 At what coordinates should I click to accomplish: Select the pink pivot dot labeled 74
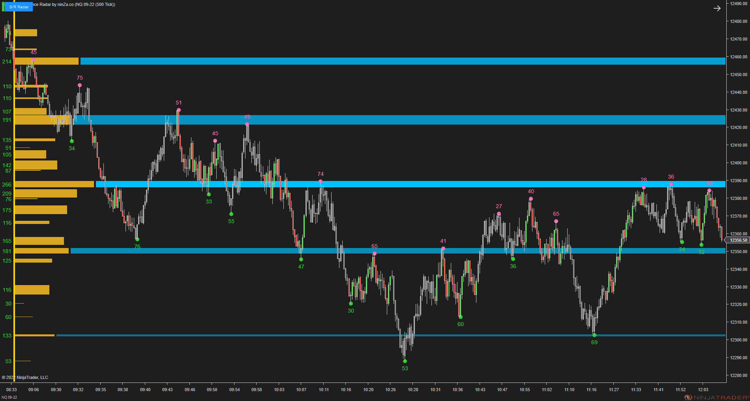pyautogui.click(x=321, y=181)
